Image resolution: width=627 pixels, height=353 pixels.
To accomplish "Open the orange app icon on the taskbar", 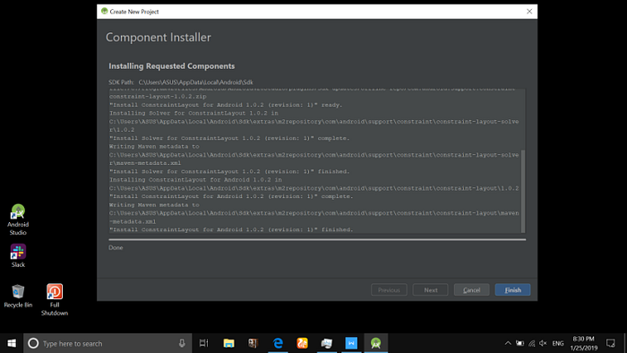I will click(303, 343).
